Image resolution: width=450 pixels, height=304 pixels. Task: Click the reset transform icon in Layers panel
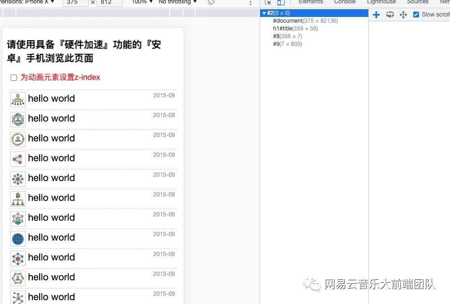click(404, 15)
